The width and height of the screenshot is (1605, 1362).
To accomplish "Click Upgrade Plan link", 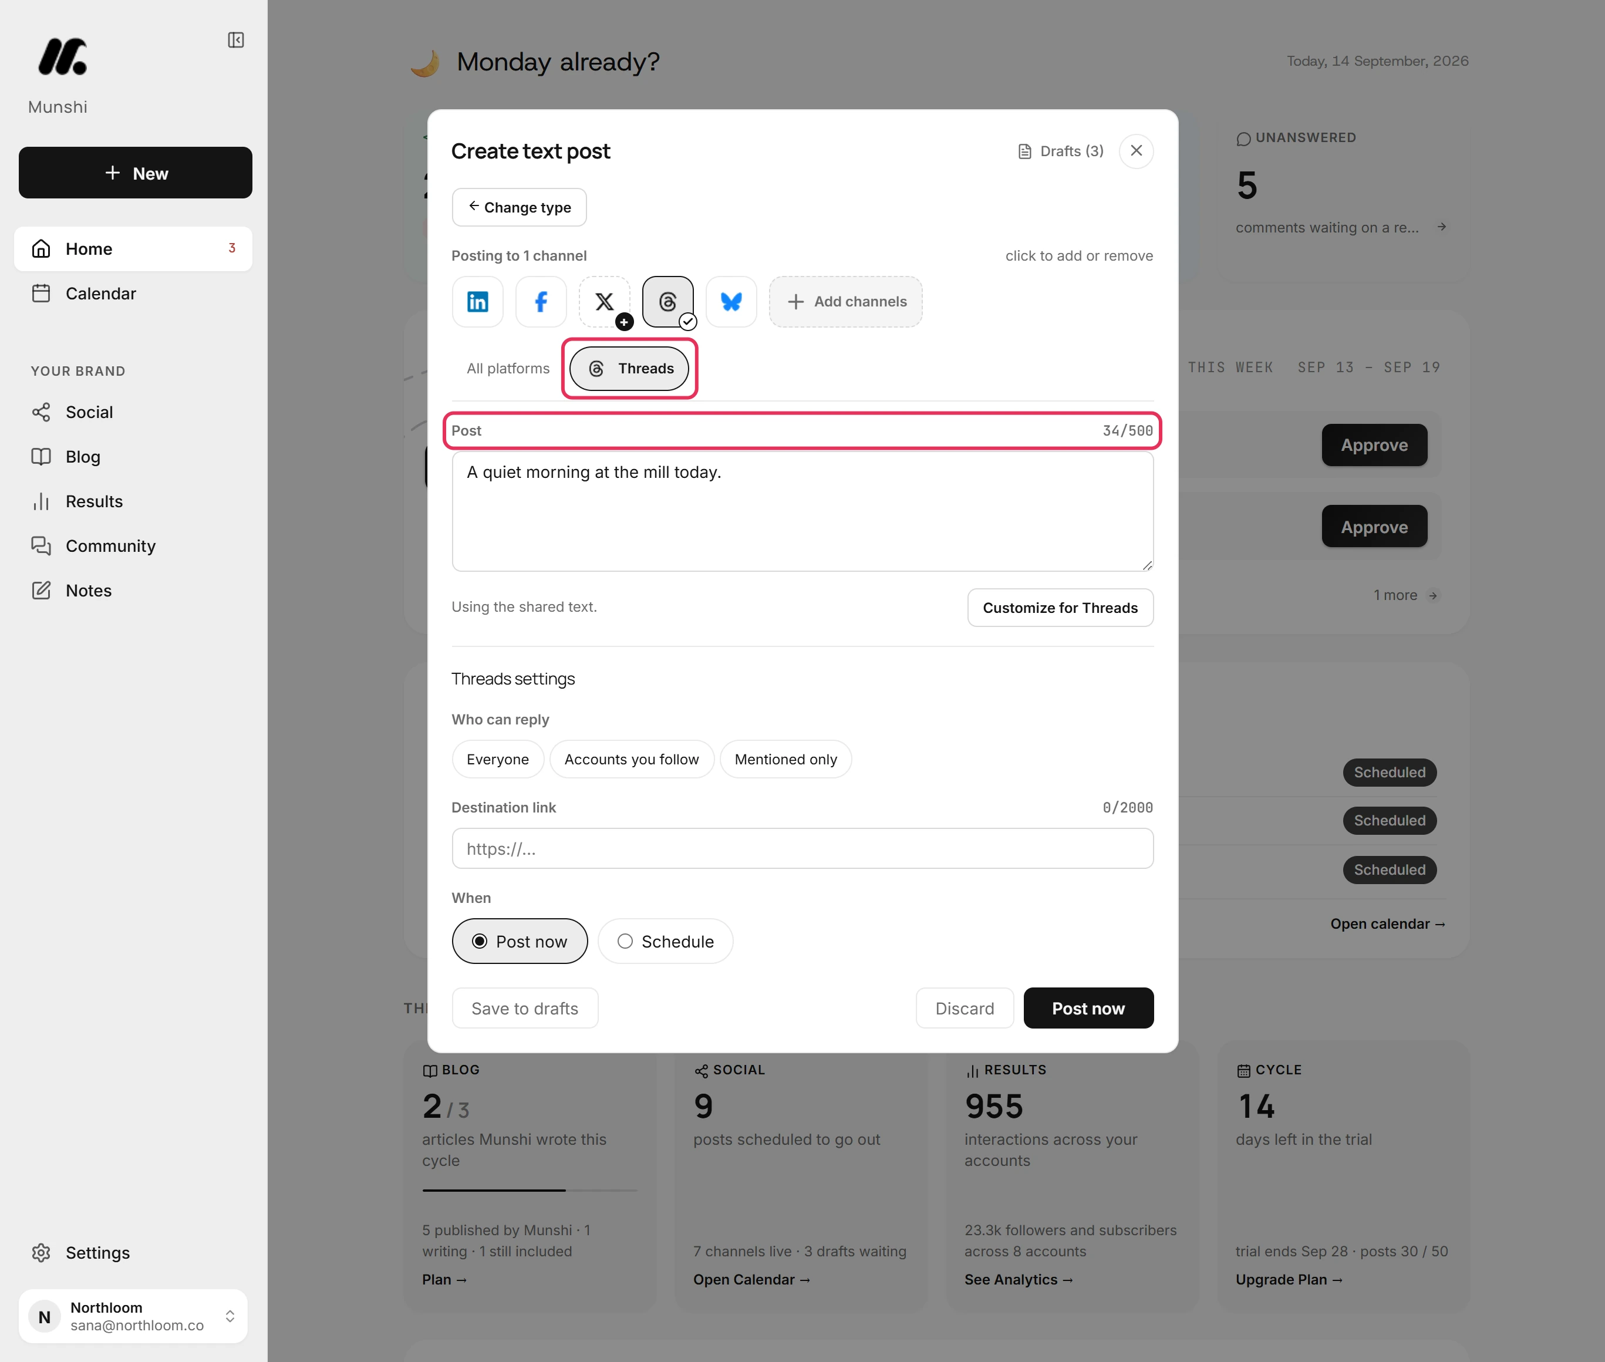I will coord(1289,1279).
